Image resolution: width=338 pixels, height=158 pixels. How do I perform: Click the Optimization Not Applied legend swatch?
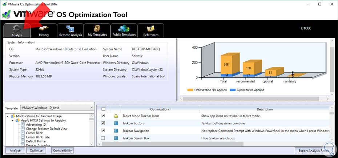[190, 90]
